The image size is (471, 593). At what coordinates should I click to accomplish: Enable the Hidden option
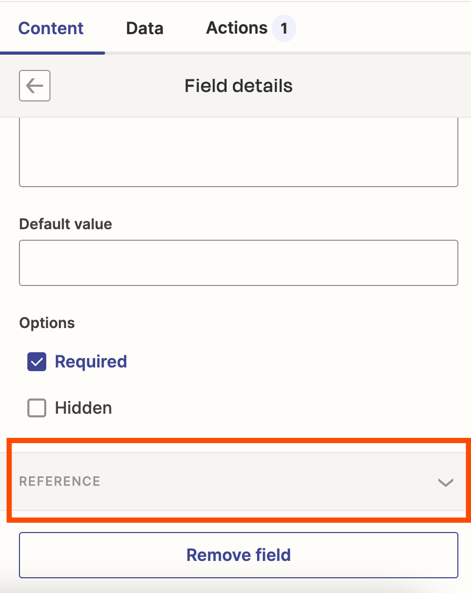36,408
